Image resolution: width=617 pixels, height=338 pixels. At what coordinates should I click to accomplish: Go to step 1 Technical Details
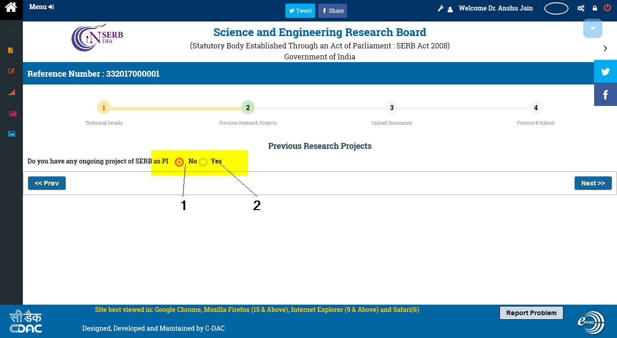[x=104, y=108]
